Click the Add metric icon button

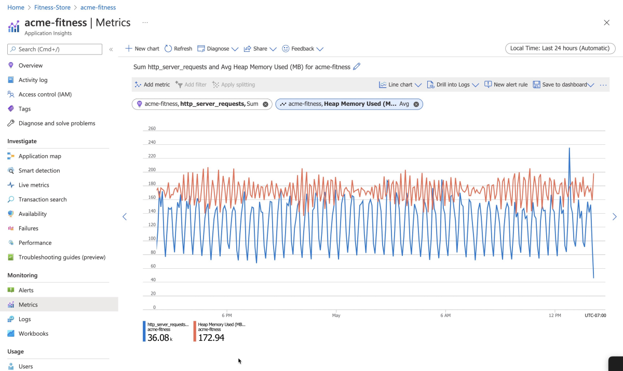(x=138, y=85)
